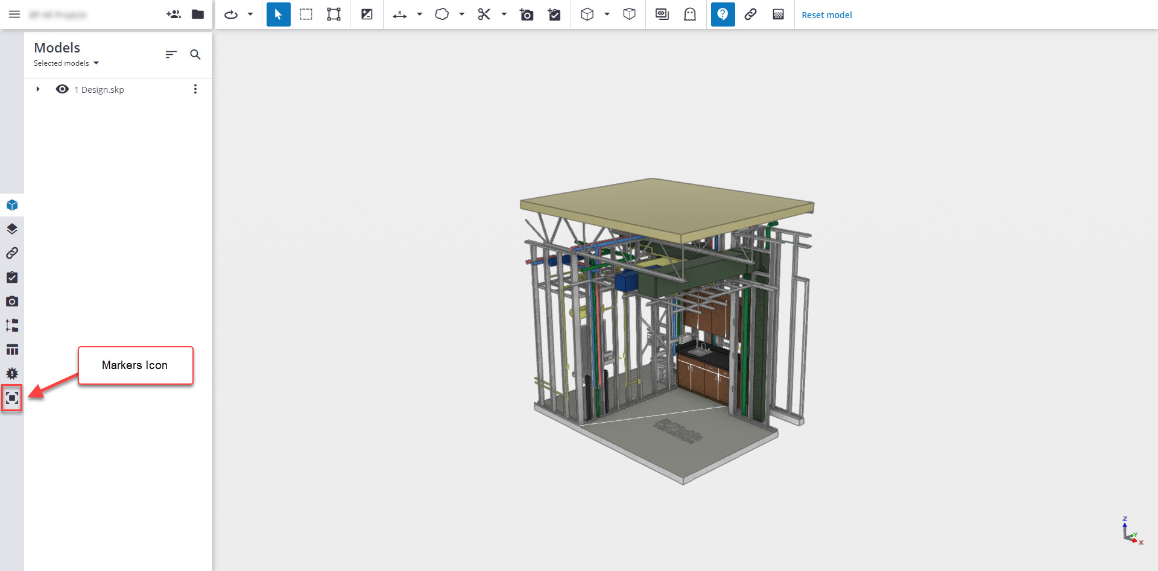Open the Selected models dropdown
The image size is (1158, 571).
tap(66, 63)
